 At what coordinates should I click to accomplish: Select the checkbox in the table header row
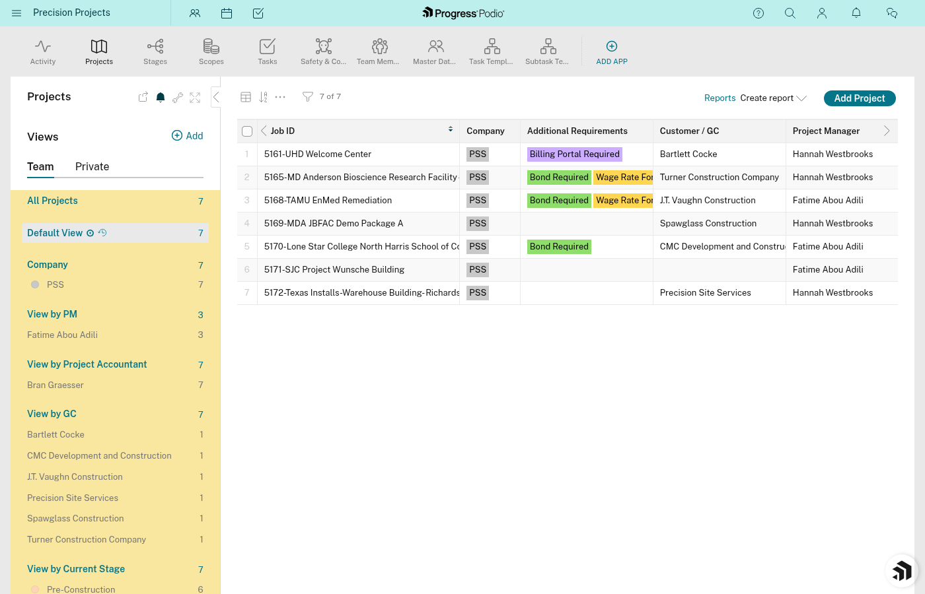click(x=246, y=131)
